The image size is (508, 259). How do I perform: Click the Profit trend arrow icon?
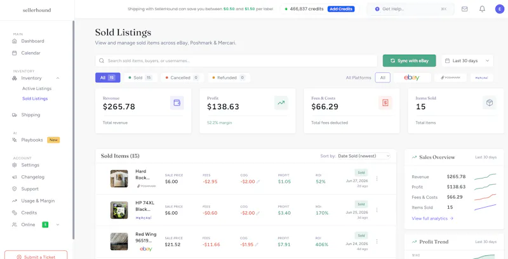(x=281, y=103)
